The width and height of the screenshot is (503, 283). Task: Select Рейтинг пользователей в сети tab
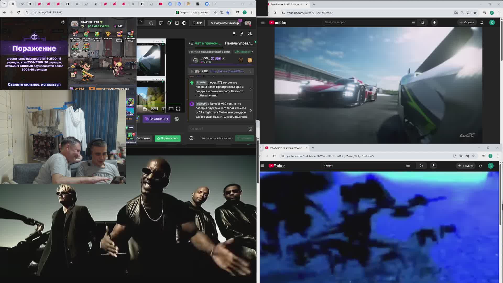(210, 52)
